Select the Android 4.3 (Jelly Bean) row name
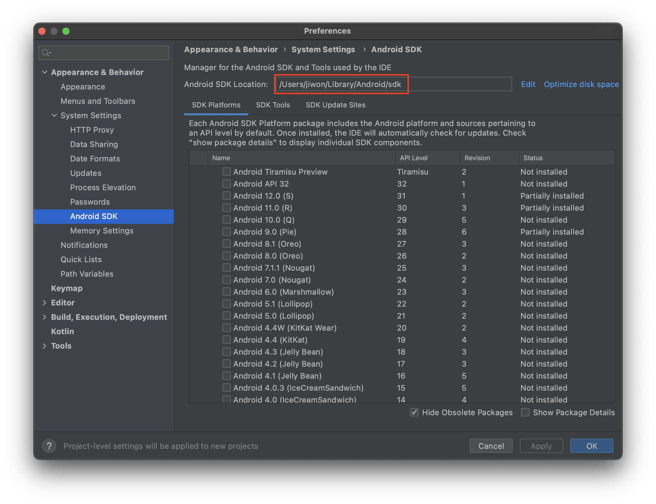This screenshot has width=656, height=504. (278, 352)
